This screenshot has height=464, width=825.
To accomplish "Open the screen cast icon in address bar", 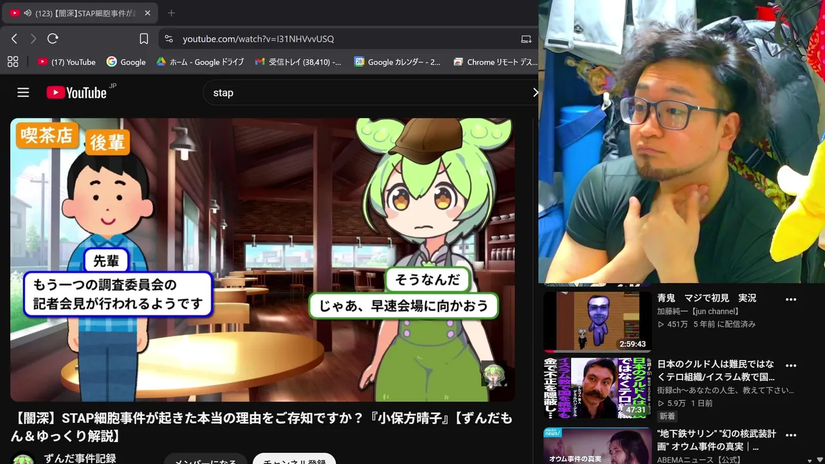I will coord(527,39).
